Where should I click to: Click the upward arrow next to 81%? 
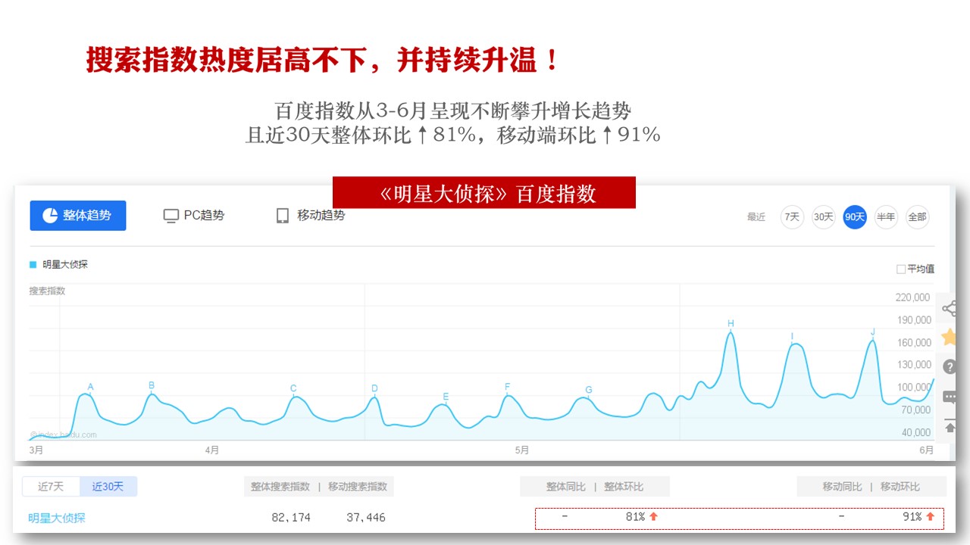coord(653,516)
